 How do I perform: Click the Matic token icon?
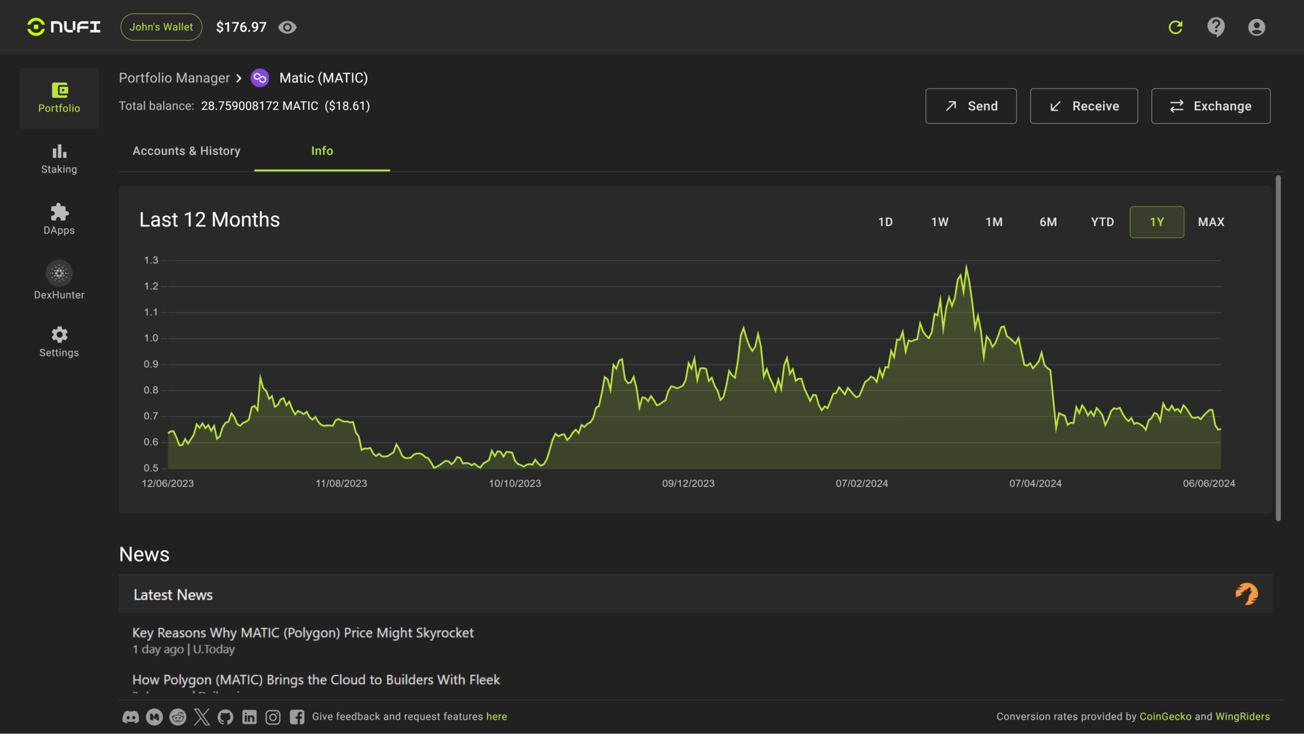260,78
